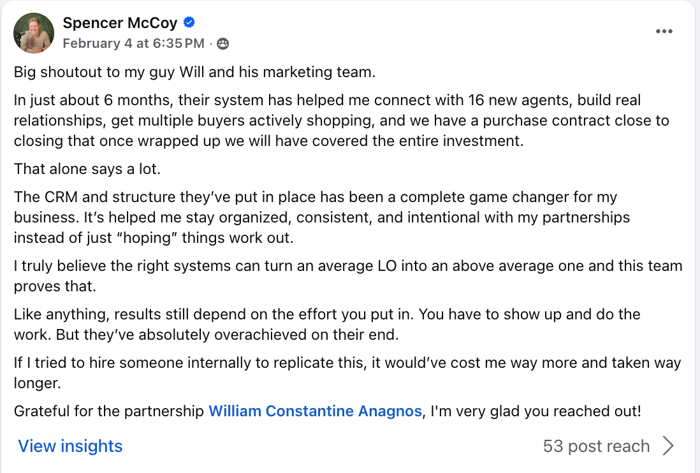Click the "I'm very glad you reached out!" text

(x=536, y=411)
